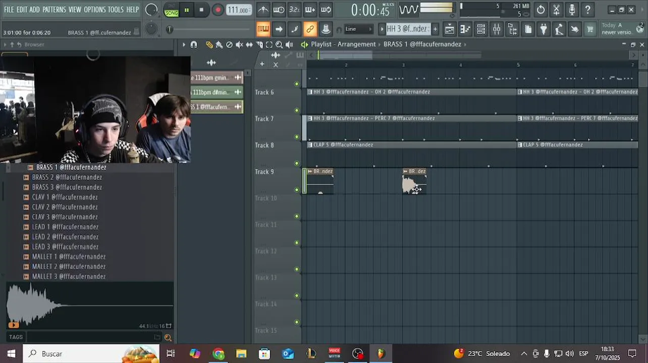Open the EDIT menu
This screenshot has height=363, width=648.
(22, 10)
